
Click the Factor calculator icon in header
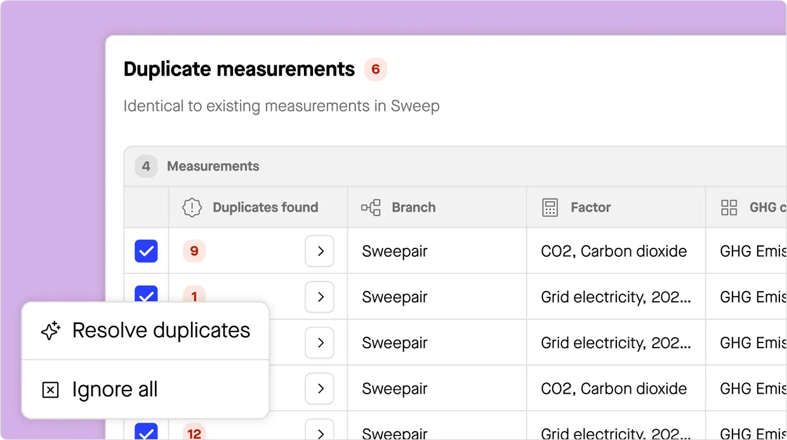(x=550, y=207)
